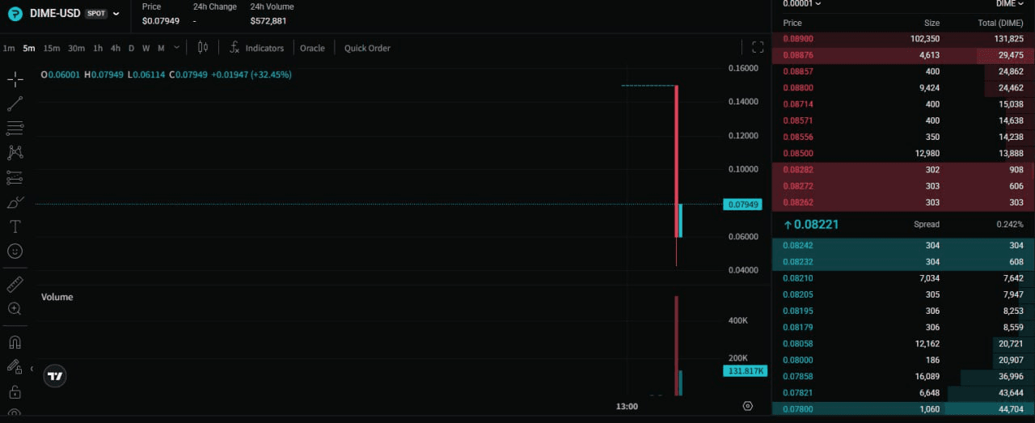Viewport: 1035px width, 423px height.
Task: Select the ruler measure tool
Action: (15, 284)
